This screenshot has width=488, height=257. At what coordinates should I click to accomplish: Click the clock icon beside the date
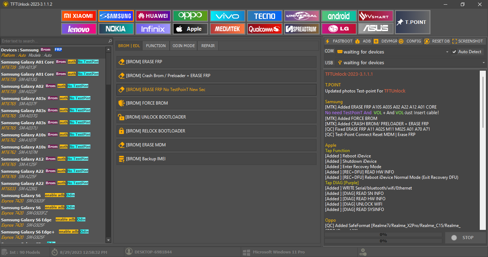click(55, 252)
